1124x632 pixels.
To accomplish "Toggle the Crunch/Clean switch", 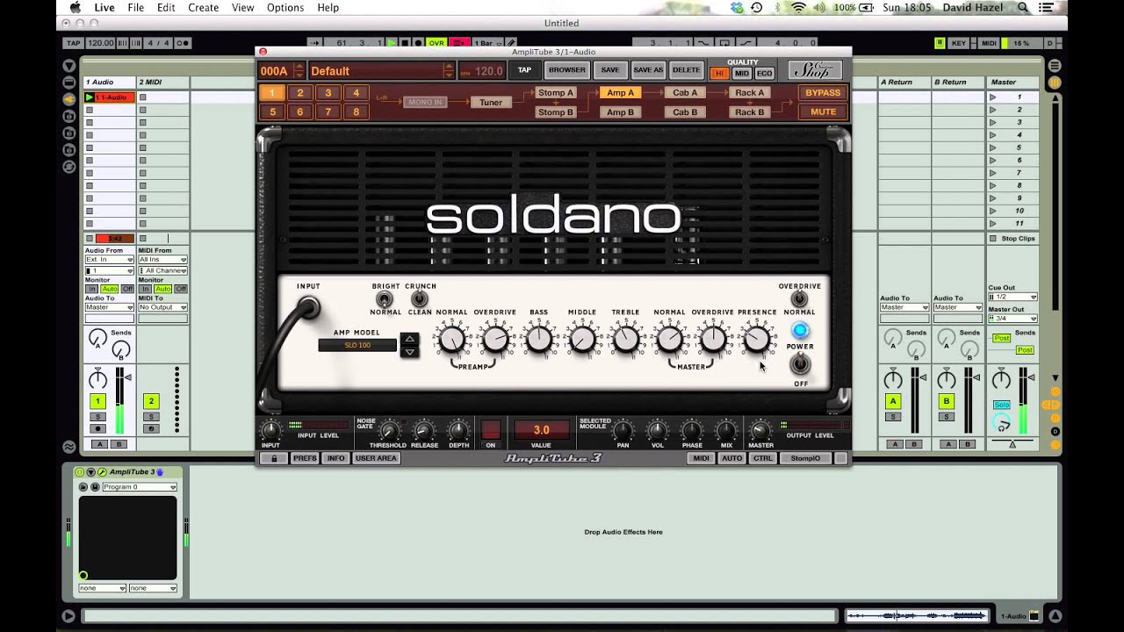I will coord(420,299).
